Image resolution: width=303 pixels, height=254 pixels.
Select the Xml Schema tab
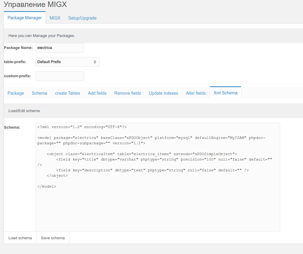tap(225, 93)
